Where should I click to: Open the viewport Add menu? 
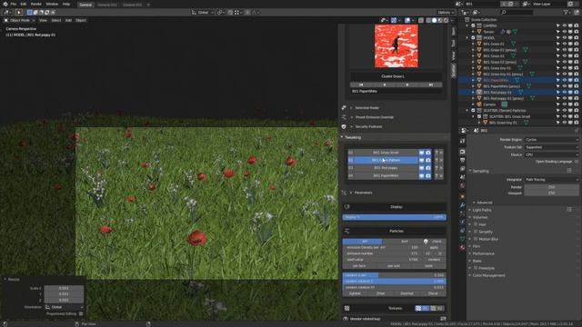point(68,20)
